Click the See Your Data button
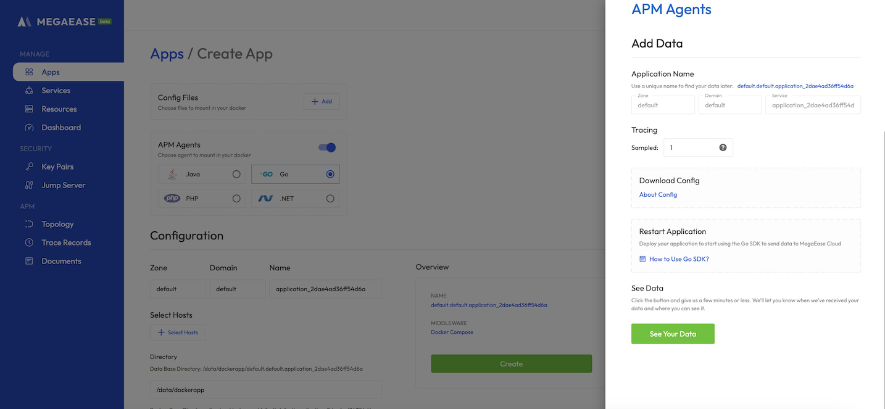 673,334
